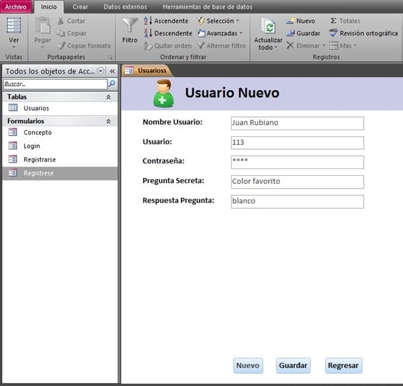Open the Usuarios table

coord(36,108)
